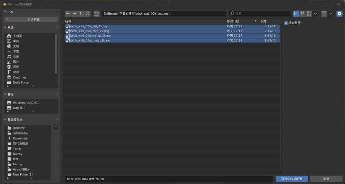Viewport: 345px width, 184px height.
Task: Click the 搜索 search field
Action: 260,14
